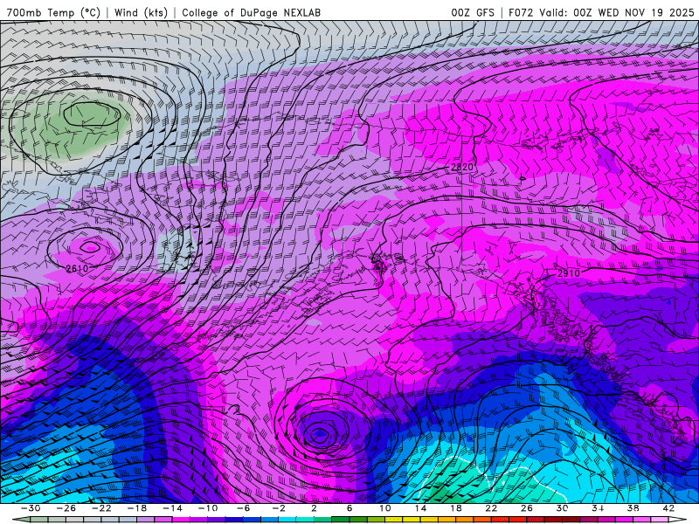Click the '2' value on the color scale
The width and height of the screenshot is (699, 524).
point(314,508)
